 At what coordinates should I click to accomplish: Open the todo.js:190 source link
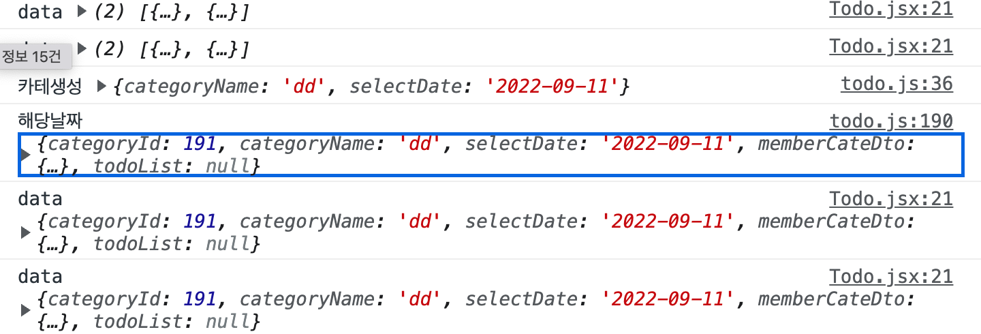pyautogui.click(x=890, y=121)
